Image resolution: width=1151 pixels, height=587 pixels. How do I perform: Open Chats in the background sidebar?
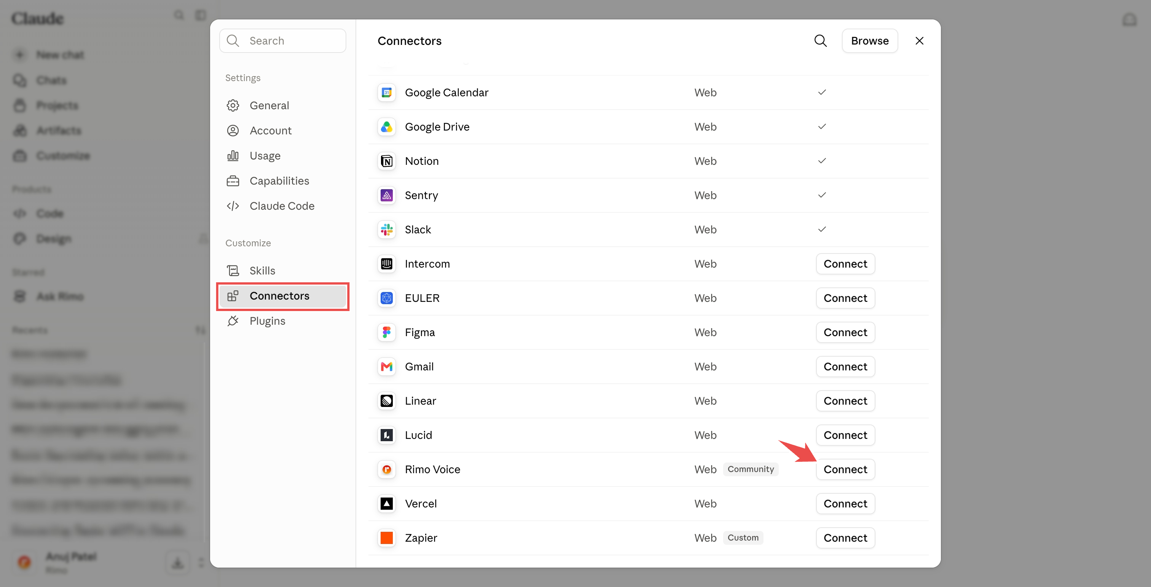pos(40,80)
